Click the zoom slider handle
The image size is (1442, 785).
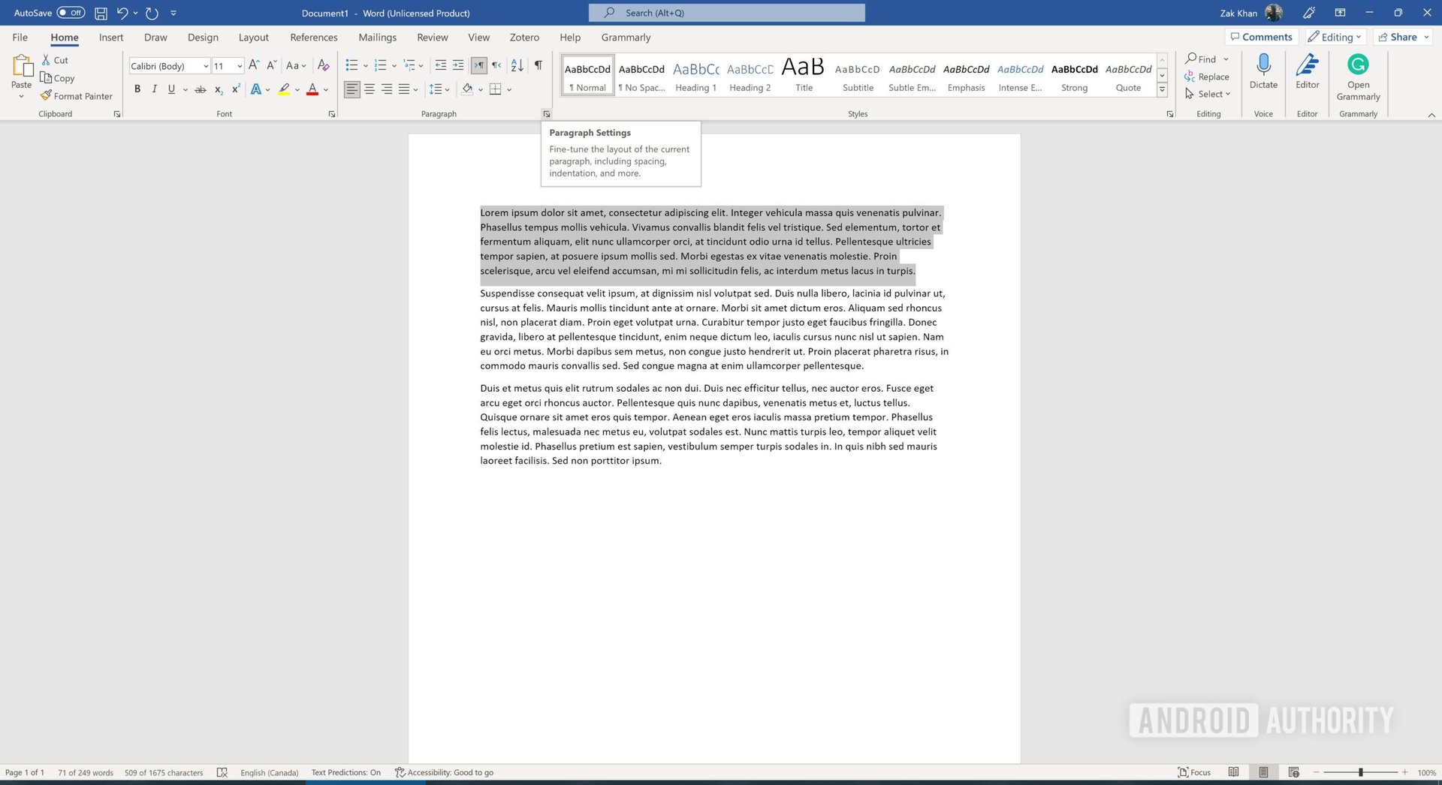click(x=1360, y=772)
